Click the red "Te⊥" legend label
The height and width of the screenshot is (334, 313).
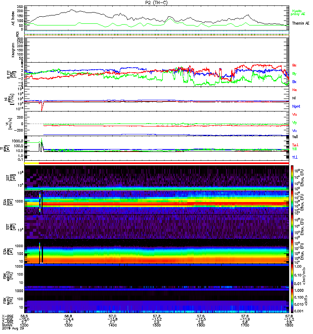coord(295,145)
